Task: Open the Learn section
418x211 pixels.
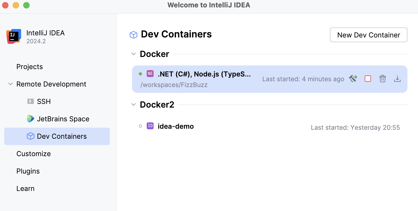Action: coord(25,189)
